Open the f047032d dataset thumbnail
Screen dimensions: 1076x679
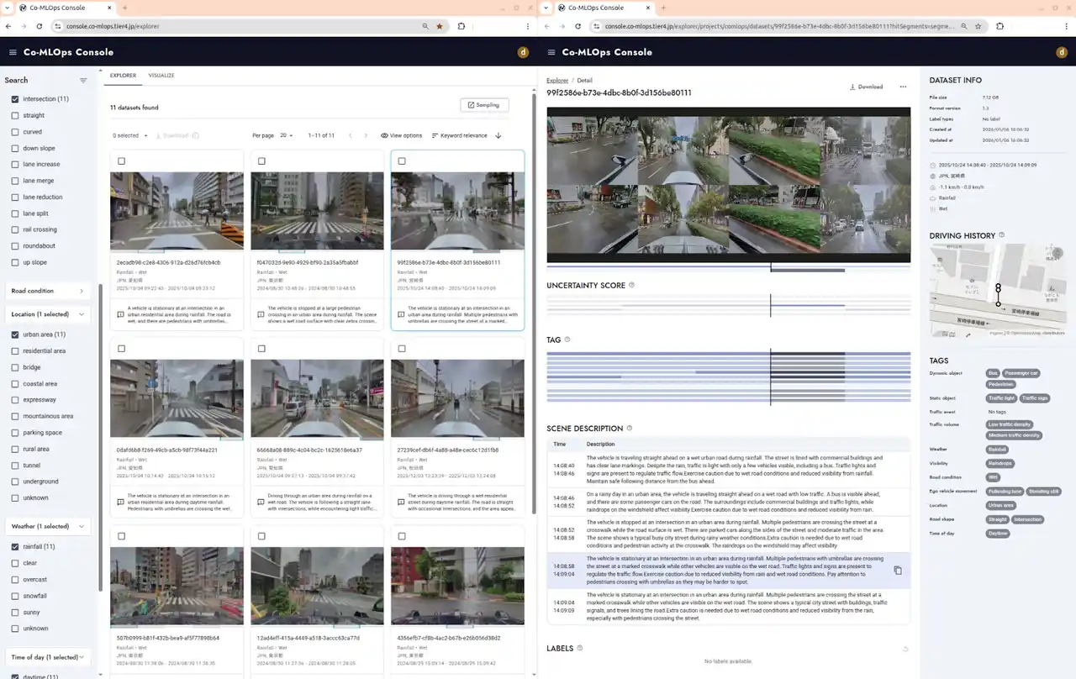point(317,211)
